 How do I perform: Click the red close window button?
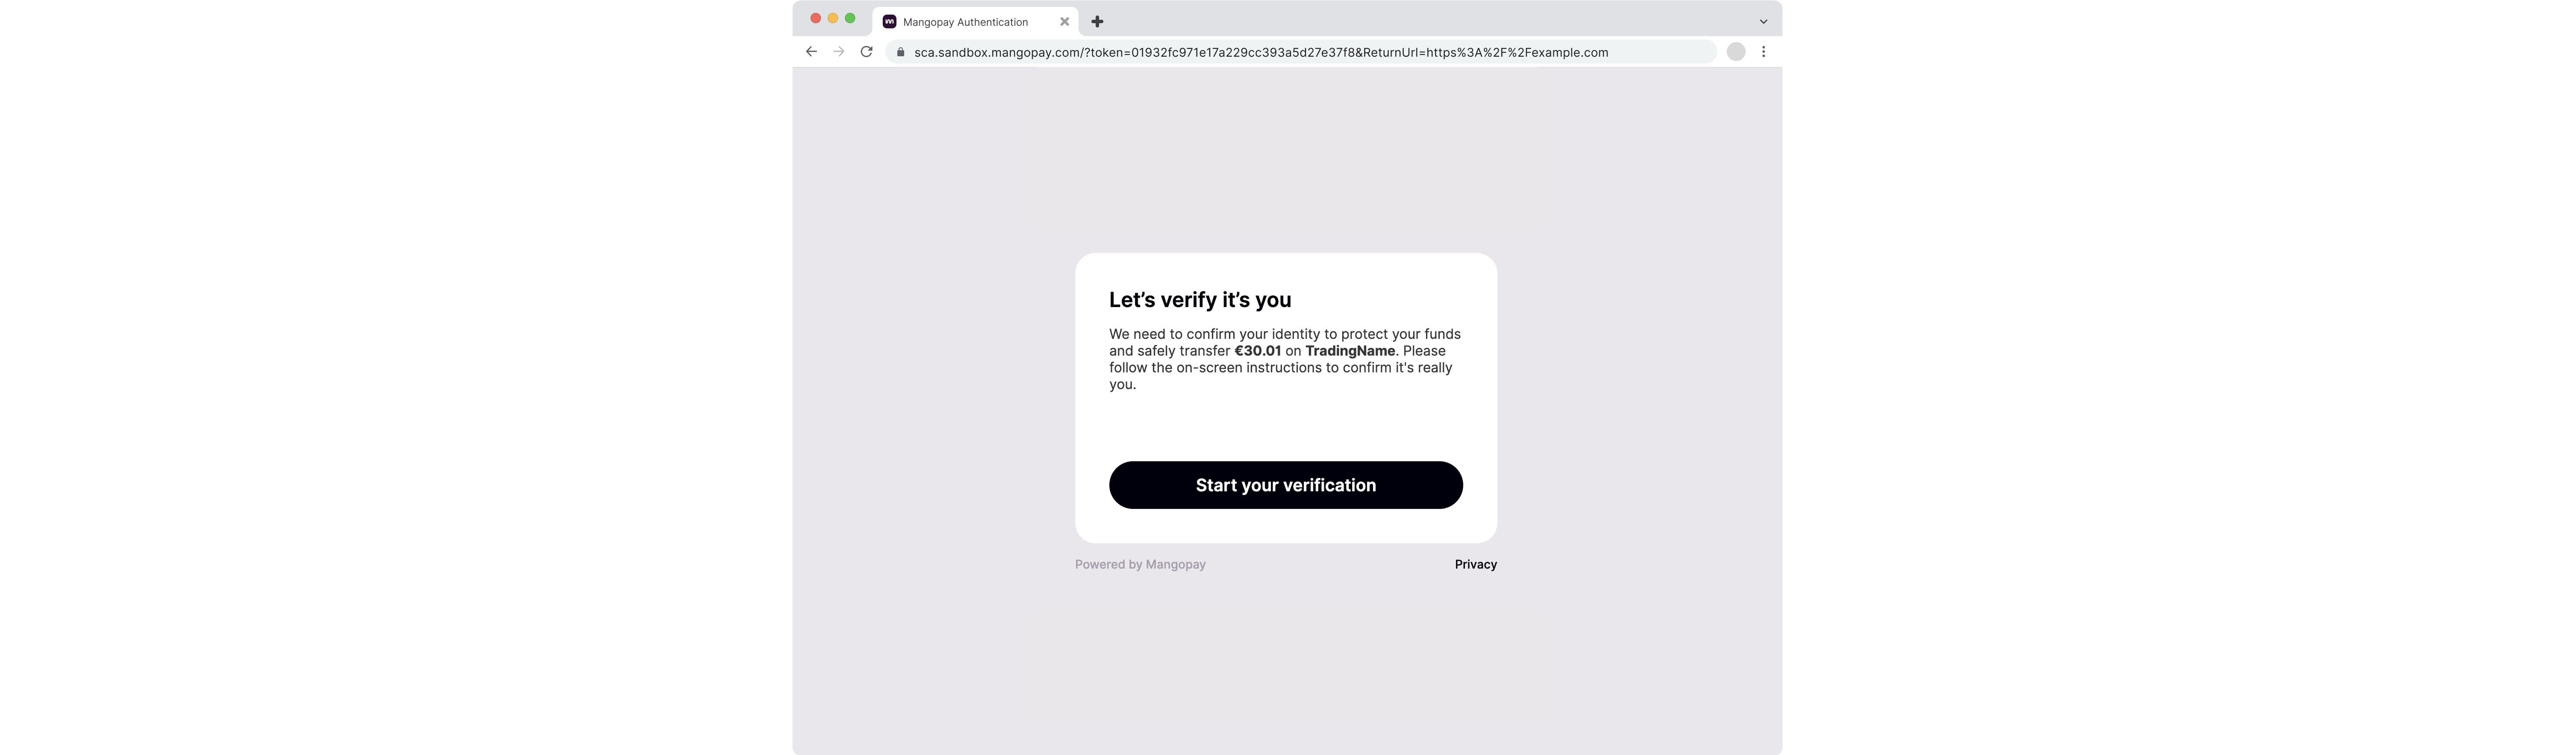815,18
